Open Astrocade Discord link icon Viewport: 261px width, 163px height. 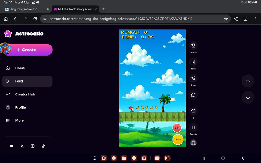tap(12, 146)
